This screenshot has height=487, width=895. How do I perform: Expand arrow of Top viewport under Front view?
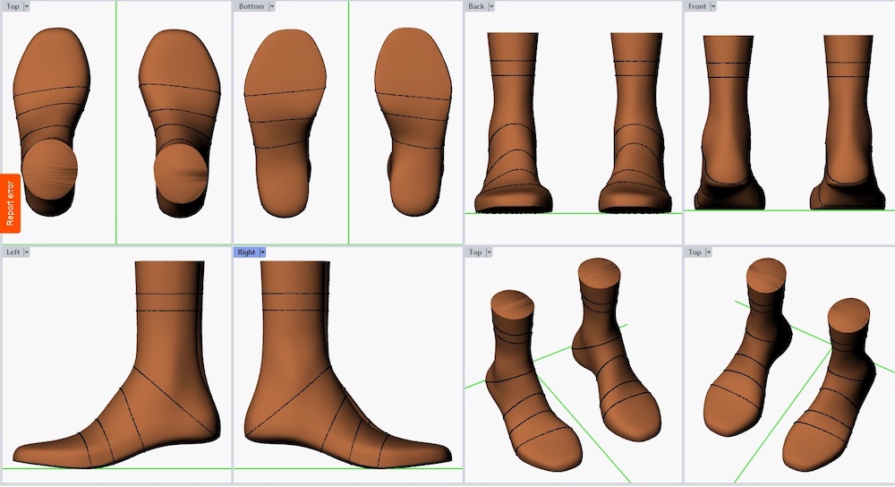pyautogui.click(x=709, y=252)
